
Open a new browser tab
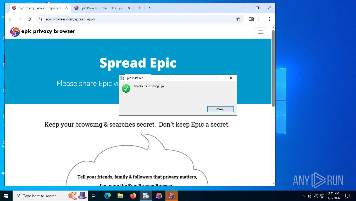[x=139, y=8]
